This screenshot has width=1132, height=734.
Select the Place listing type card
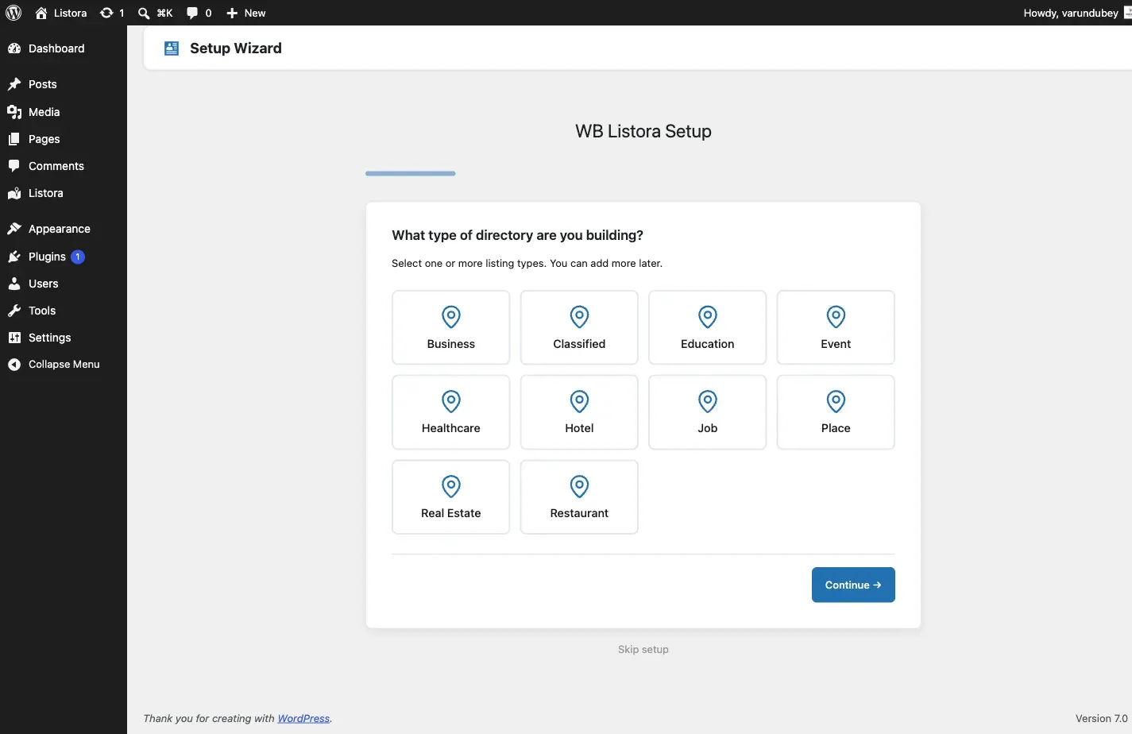[x=836, y=412]
